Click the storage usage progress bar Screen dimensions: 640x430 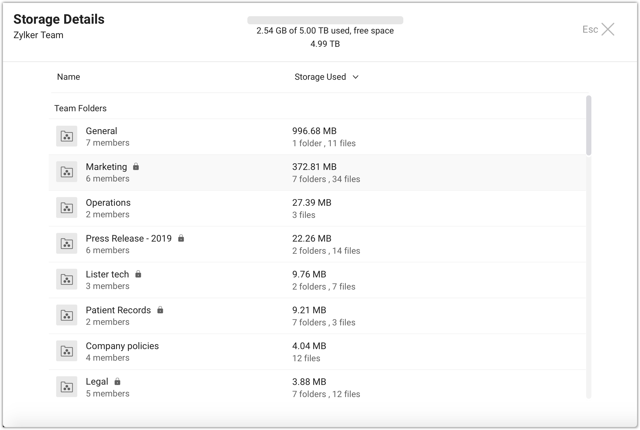[x=325, y=20]
